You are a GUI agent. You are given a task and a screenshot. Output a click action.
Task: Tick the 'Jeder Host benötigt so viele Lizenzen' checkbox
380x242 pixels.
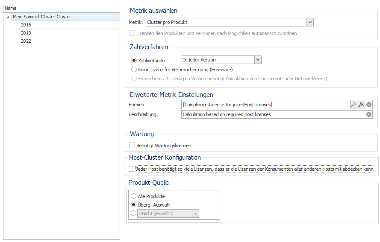tap(131, 169)
